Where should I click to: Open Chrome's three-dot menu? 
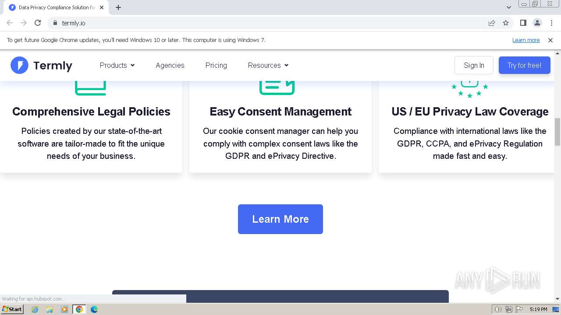[551, 23]
